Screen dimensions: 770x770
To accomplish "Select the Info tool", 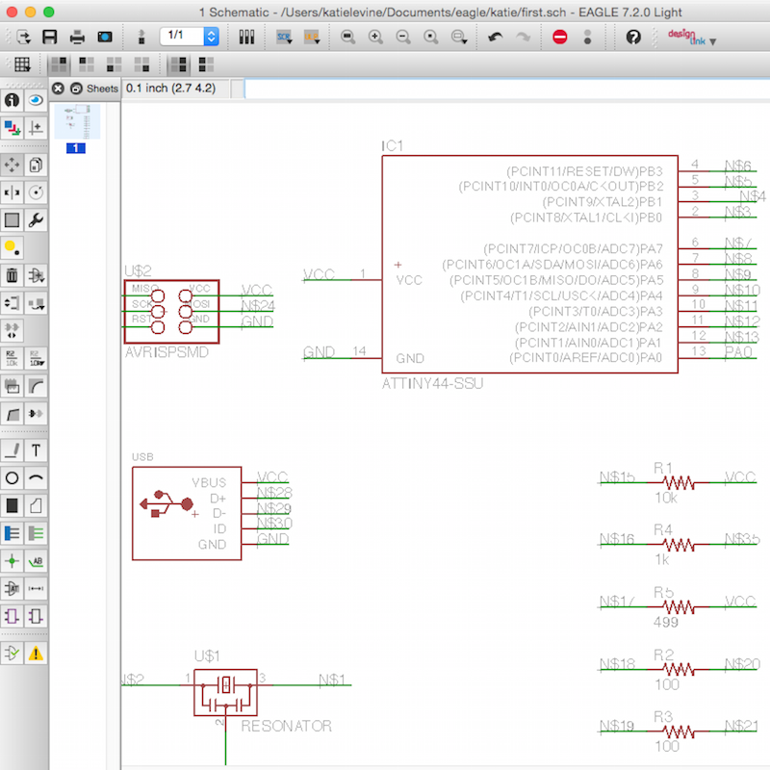I will tap(12, 100).
